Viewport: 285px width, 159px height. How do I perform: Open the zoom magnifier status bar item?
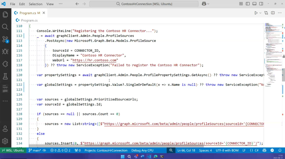click(171, 150)
